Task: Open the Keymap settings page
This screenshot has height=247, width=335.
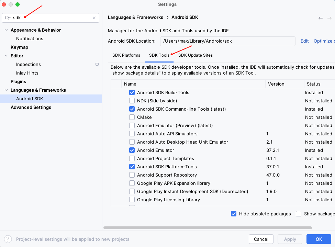Action: [19, 47]
